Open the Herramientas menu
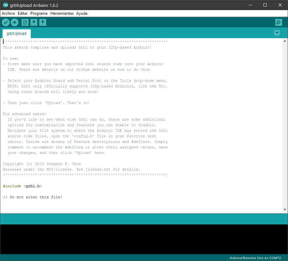The height and width of the screenshot is (261, 288). click(x=62, y=13)
